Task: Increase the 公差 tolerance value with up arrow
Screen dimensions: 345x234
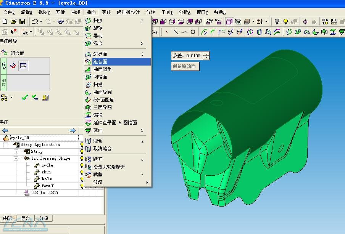Action: coord(206,54)
